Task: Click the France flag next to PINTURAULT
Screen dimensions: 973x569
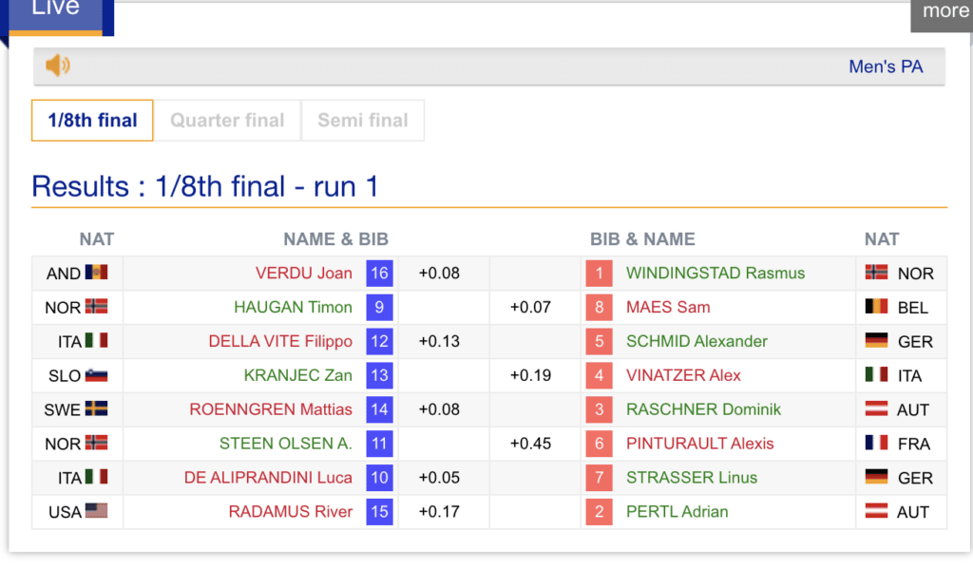Action: (876, 444)
